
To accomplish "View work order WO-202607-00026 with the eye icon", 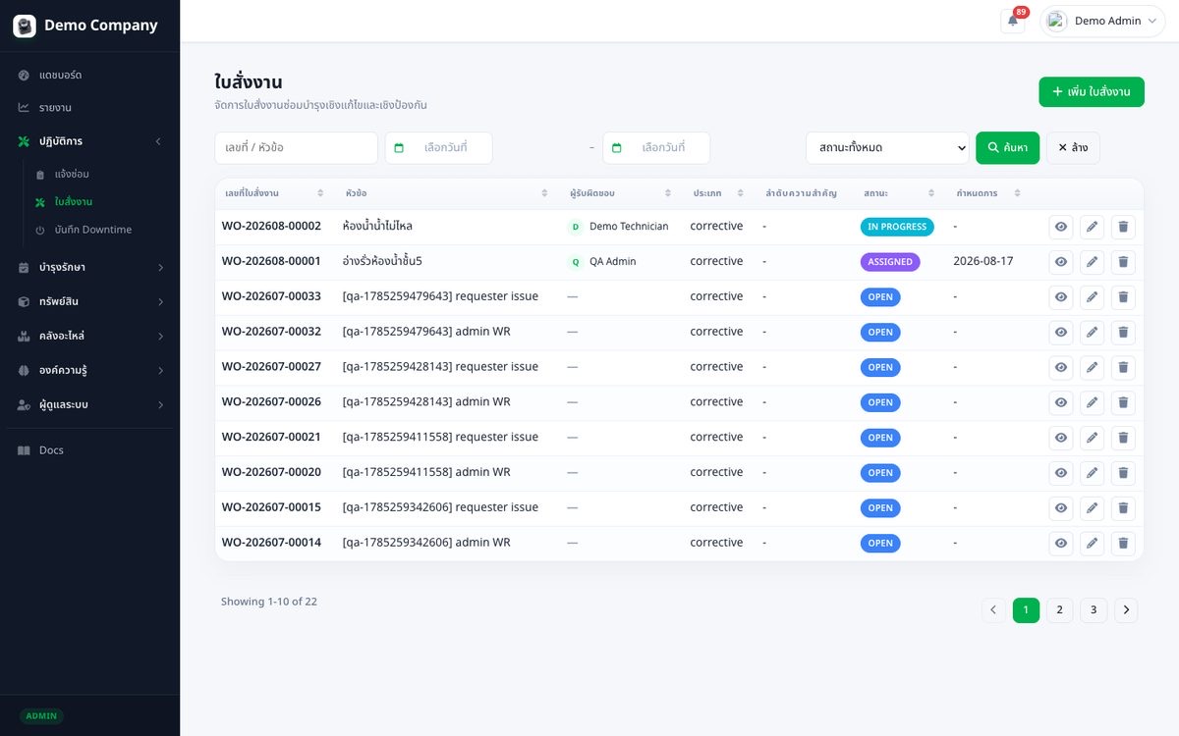I will click(1061, 402).
